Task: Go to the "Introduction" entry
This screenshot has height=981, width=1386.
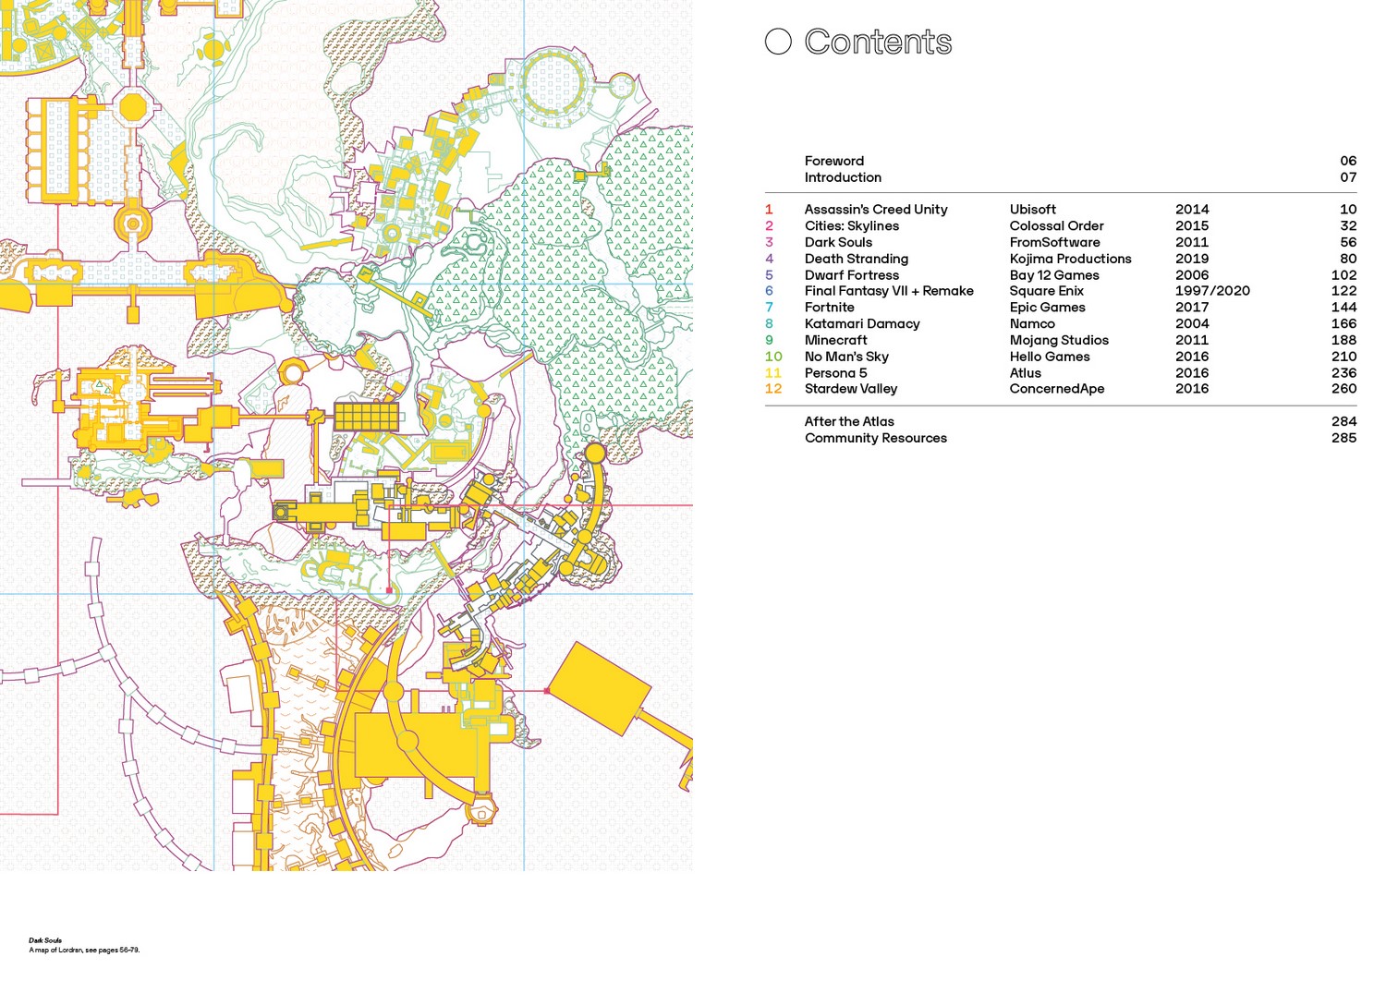Action: tap(843, 177)
